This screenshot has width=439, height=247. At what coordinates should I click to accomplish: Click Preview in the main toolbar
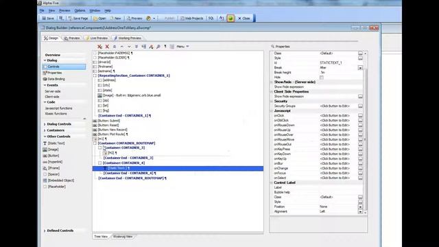click(134, 19)
